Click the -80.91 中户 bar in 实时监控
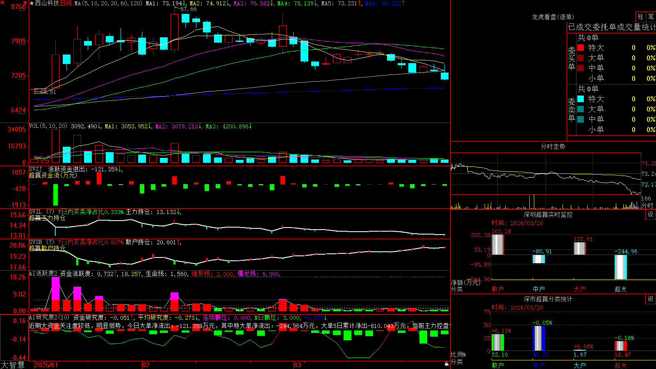The image size is (656, 369). pos(539,259)
